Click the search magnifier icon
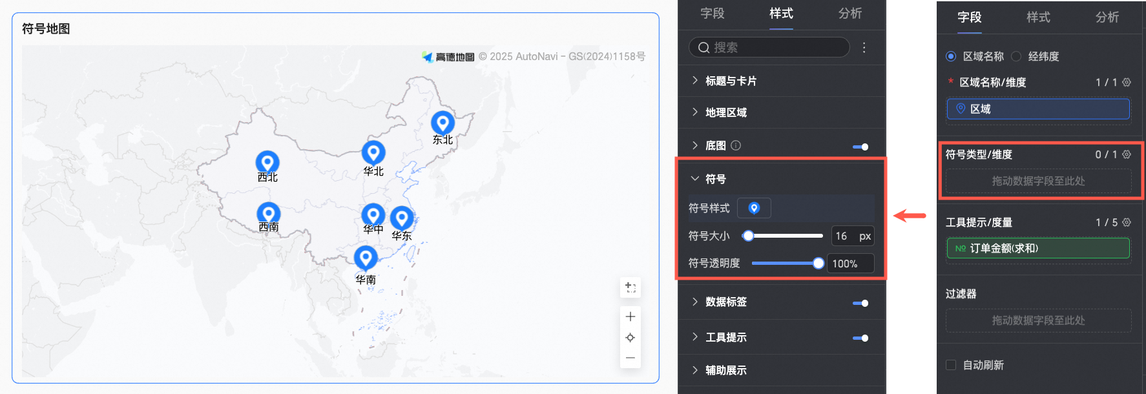This screenshot has height=394, width=1146. [703, 47]
